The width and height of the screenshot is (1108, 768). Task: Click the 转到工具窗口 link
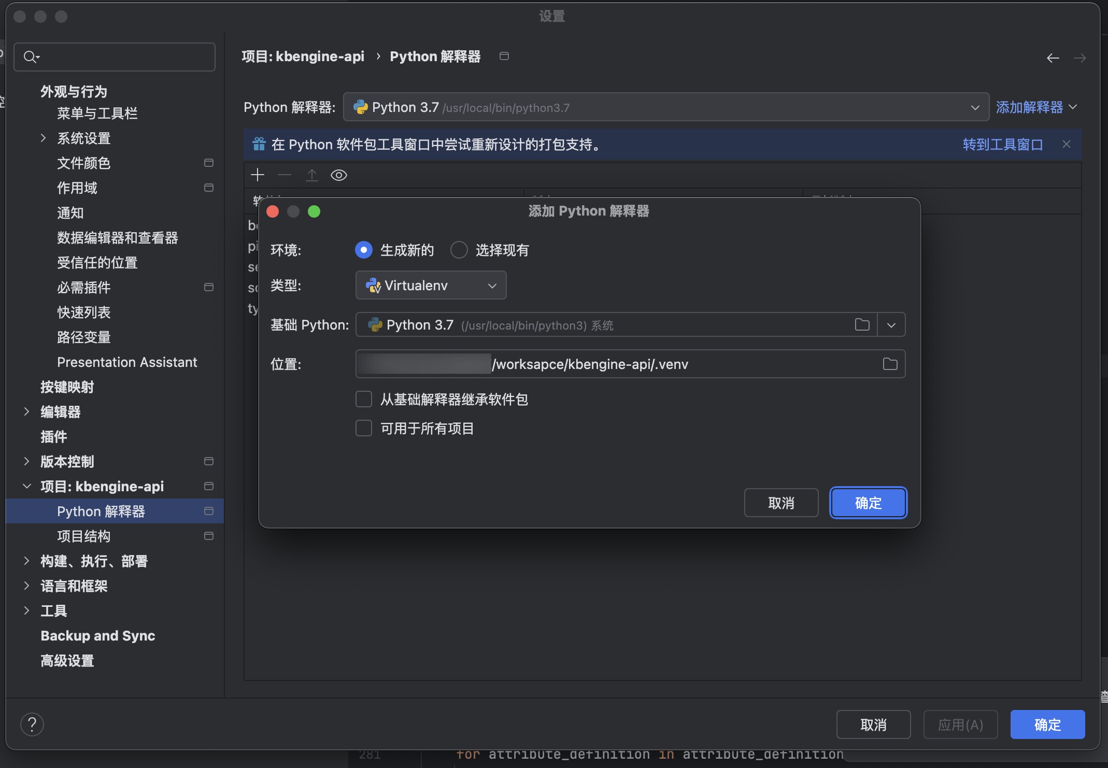pos(1002,145)
